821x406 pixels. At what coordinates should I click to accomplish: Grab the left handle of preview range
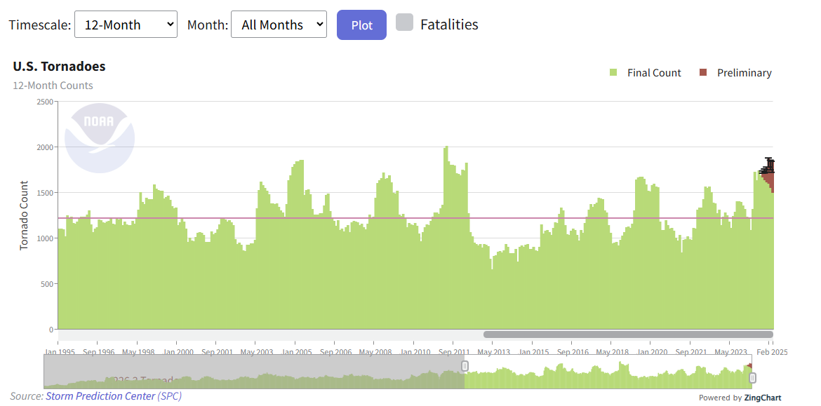click(x=465, y=366)
